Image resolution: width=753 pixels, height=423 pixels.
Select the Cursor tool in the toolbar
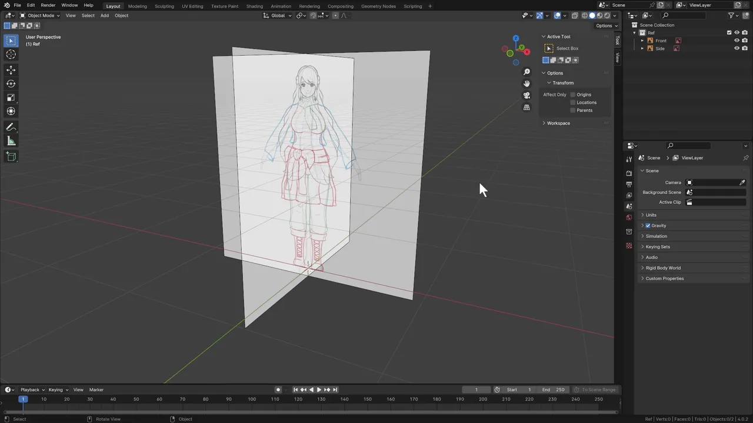[x=11, y=55]
